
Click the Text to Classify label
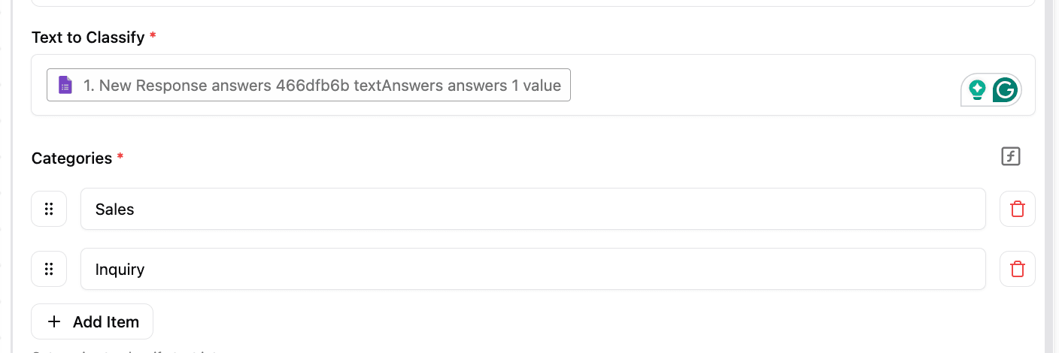click(88, 37)
